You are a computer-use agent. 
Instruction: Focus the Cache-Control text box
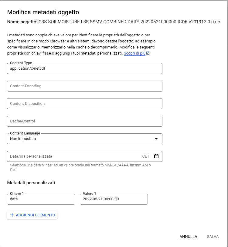pyautogui.click(x=84, y=121)
